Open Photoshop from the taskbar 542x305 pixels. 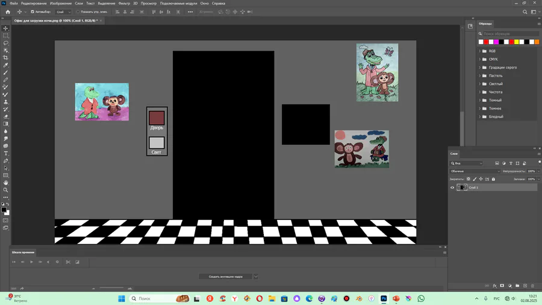click(x=384, y=298)
